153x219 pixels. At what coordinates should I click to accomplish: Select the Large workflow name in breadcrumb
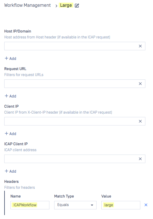[x=66, y=5]
